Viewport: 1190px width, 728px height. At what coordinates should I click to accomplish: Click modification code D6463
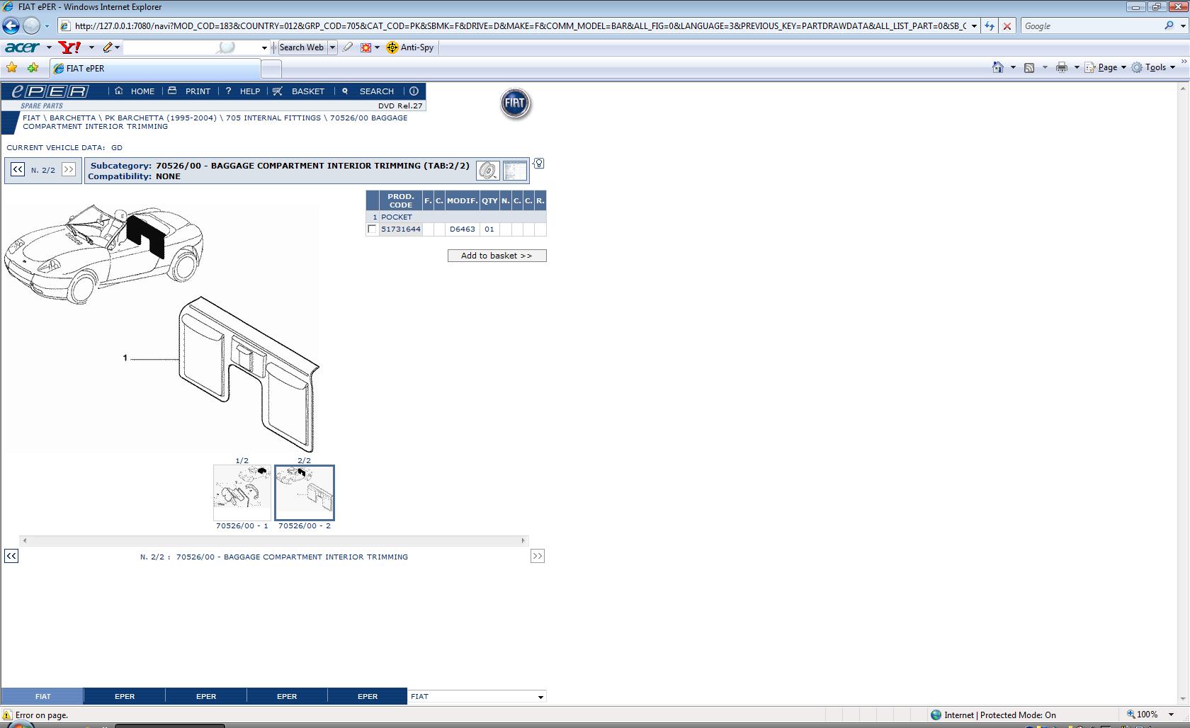[x=463, y=229]
